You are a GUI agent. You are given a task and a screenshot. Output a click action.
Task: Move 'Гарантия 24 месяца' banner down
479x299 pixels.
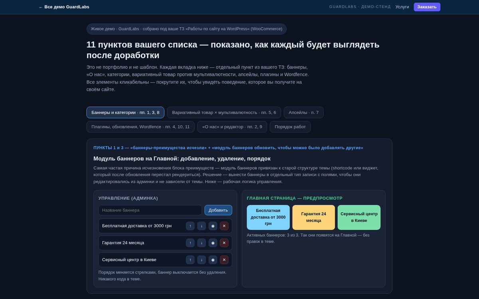(202, 243)
